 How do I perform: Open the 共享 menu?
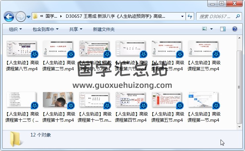point(76,29)
